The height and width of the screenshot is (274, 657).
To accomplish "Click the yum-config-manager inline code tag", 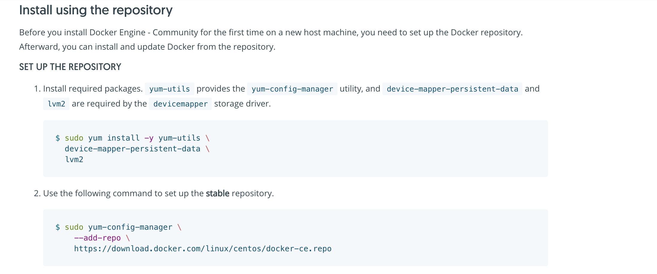I will tap(292, 89).
